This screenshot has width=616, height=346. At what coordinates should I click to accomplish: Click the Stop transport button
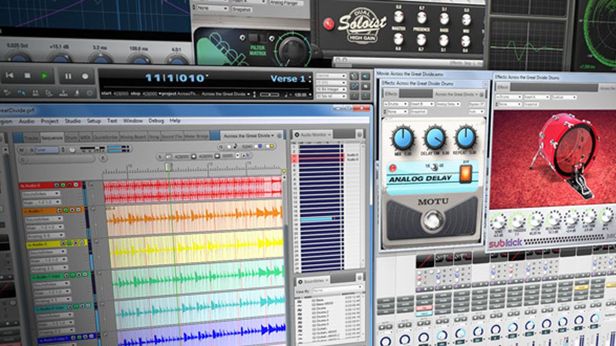(x=27, y=75)
